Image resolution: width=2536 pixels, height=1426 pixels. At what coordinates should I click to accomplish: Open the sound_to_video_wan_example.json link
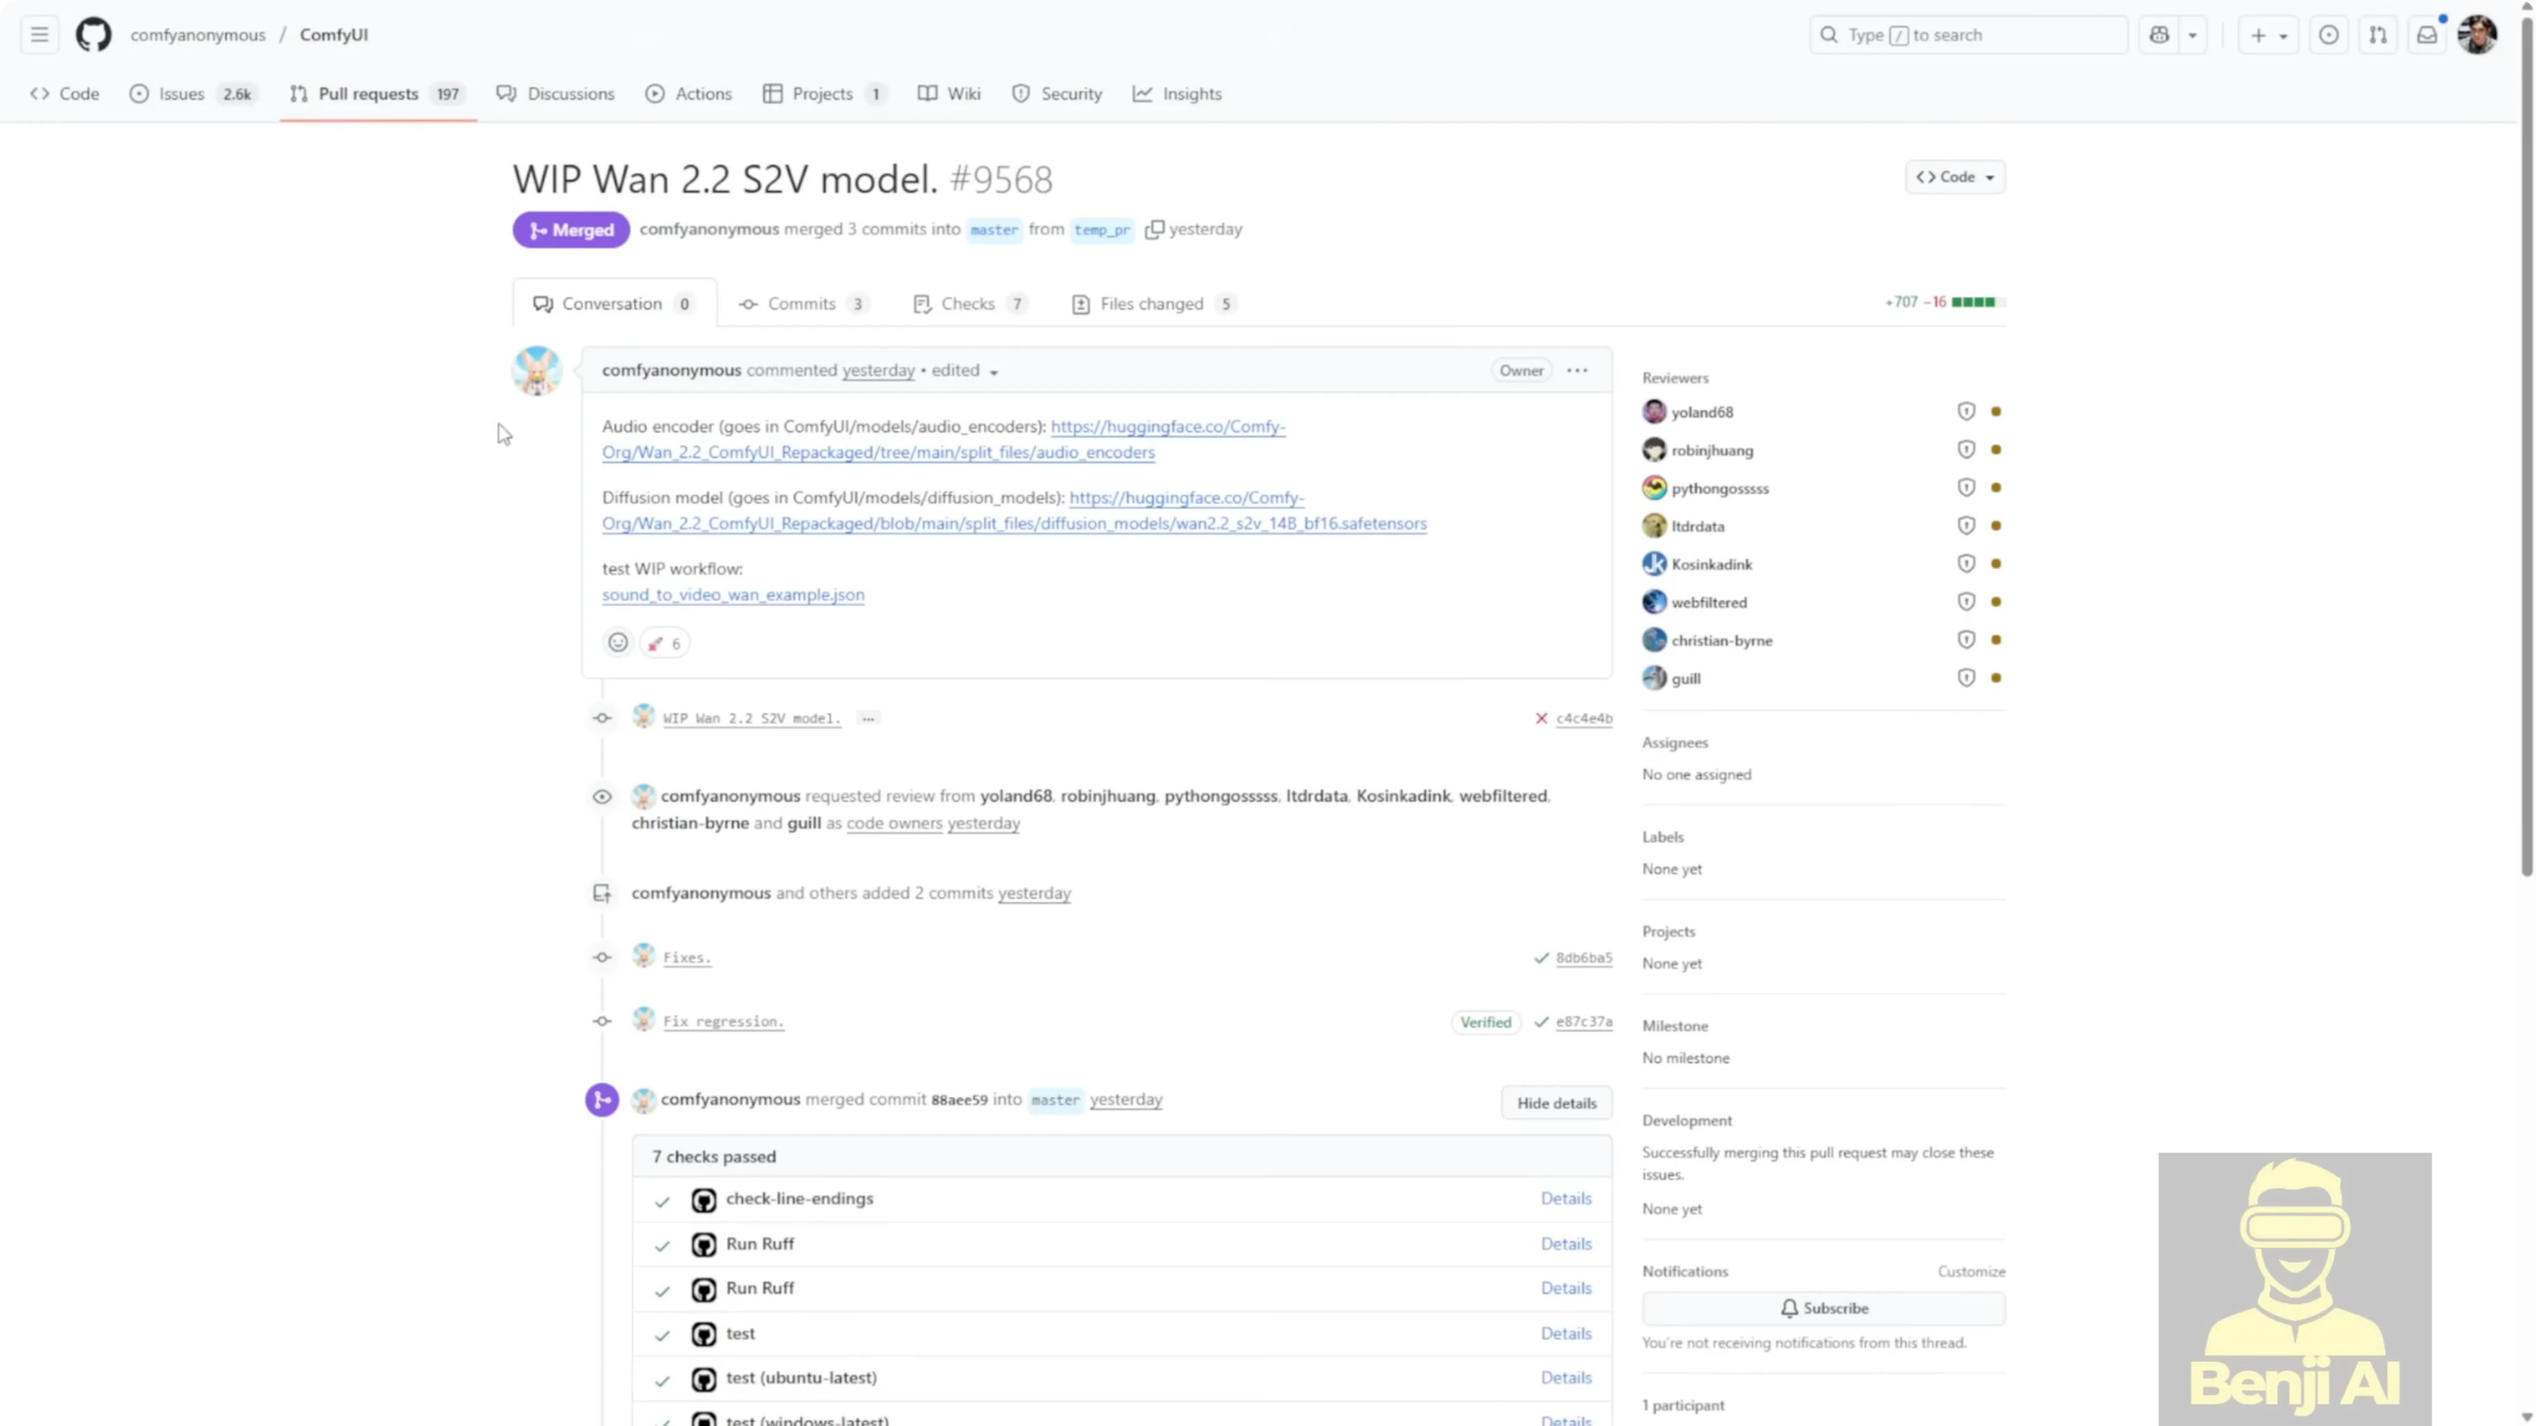pos(733,595)
